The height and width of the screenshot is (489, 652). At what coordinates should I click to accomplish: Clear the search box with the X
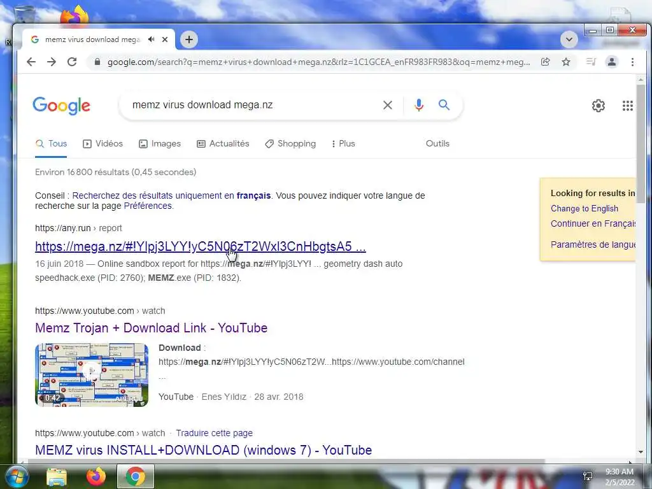[x=388, y=105]
